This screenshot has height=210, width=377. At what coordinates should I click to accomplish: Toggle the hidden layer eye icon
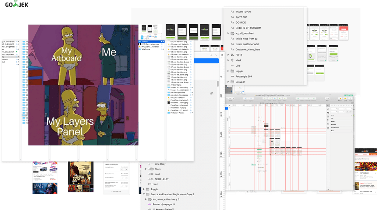click(212, 93)
